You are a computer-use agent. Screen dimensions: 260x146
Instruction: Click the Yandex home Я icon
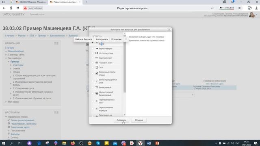point(11,8)
